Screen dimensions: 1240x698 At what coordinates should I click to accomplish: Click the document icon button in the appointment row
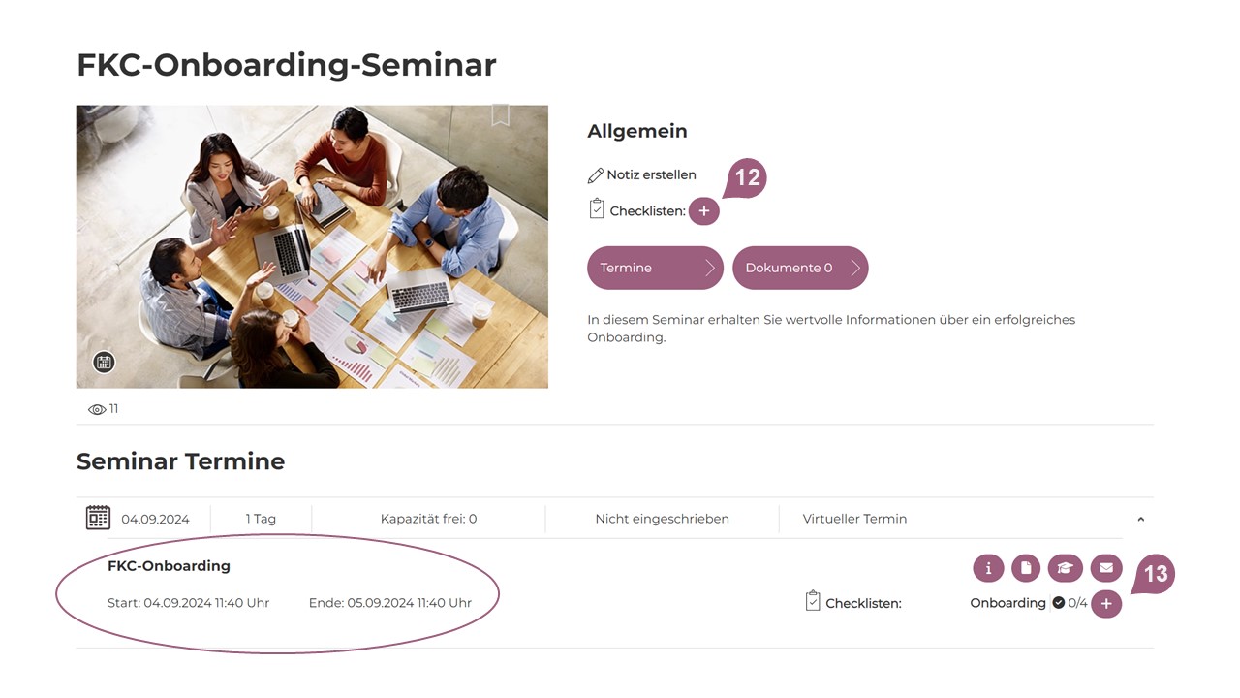point(1026,569)
